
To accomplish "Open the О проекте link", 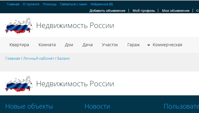I will (x=31, y=4).
